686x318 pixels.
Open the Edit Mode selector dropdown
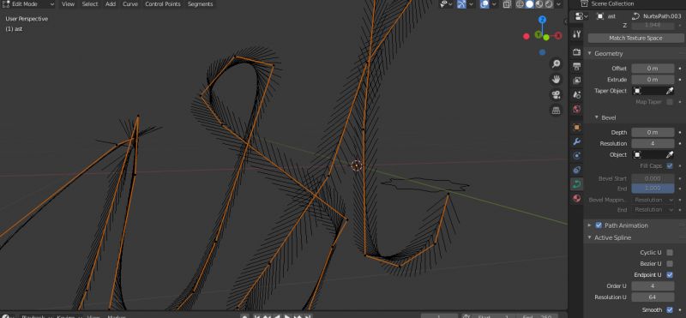(x=28, y=4)
